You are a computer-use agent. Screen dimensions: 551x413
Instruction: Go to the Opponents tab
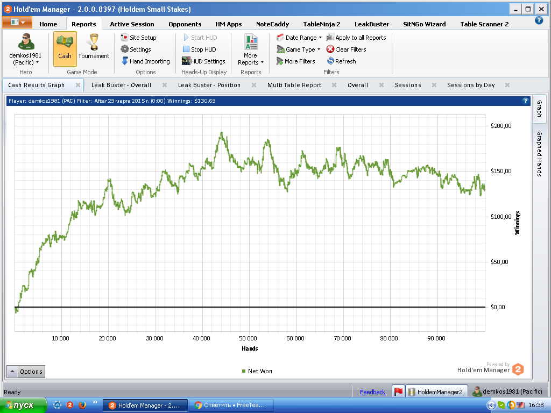pos(185,24)
